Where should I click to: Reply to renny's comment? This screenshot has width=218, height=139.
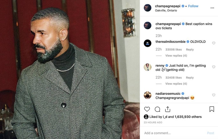(x=190, y=78)
